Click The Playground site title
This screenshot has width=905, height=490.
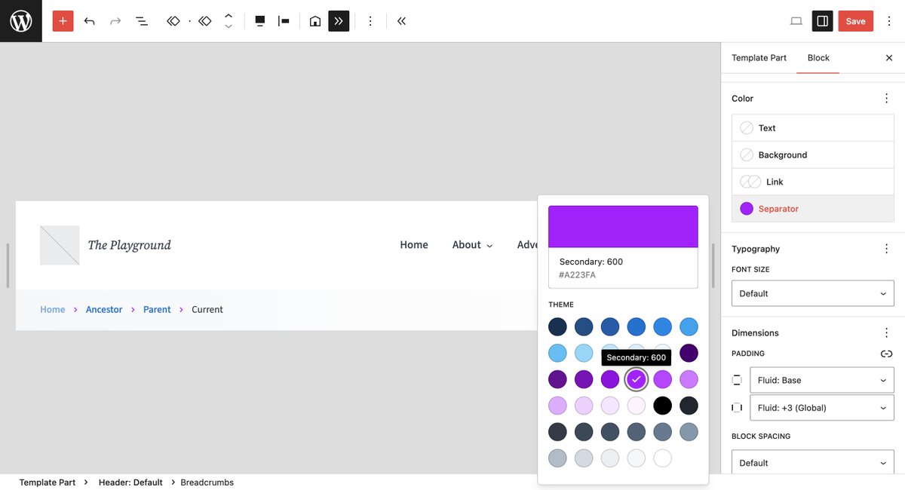click(x=129, y=245)
